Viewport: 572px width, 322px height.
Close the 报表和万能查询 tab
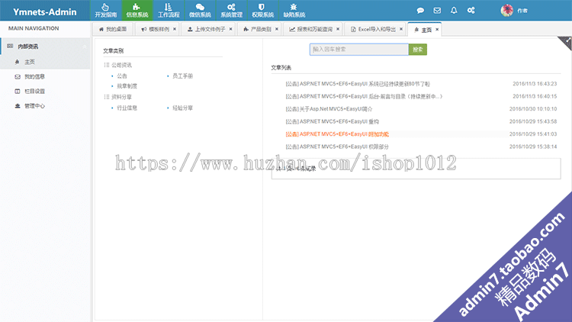point(338,29)
